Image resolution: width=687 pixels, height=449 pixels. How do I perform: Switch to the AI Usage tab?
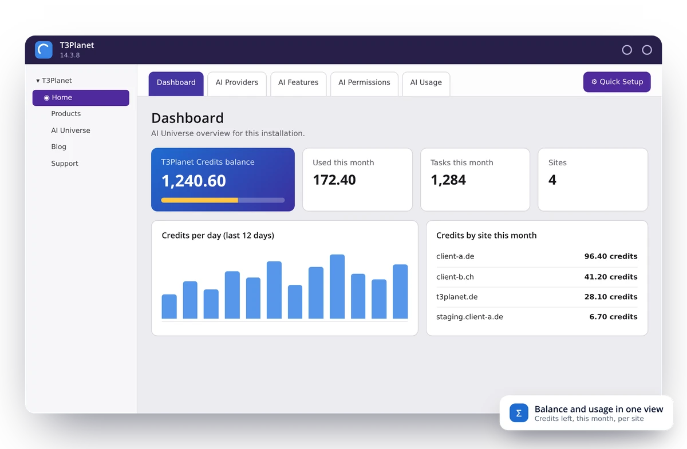pyautogui.click(x=426, y=84)
